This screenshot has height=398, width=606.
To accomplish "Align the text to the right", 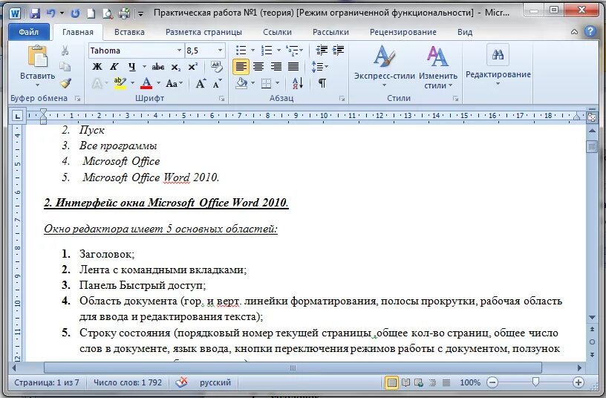I will [x=276, y=67].
